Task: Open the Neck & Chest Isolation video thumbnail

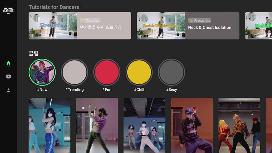Action: tap(161, 26)
